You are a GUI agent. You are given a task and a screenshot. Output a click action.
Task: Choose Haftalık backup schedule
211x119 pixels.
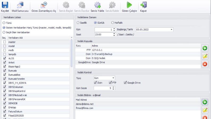click(113, 23)
